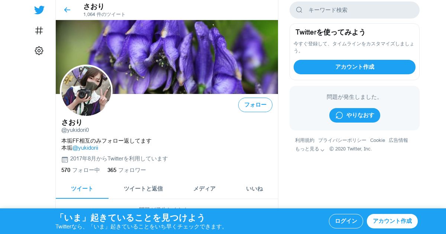Click the ログイン button in the bottom banner

tap(346, 221)
